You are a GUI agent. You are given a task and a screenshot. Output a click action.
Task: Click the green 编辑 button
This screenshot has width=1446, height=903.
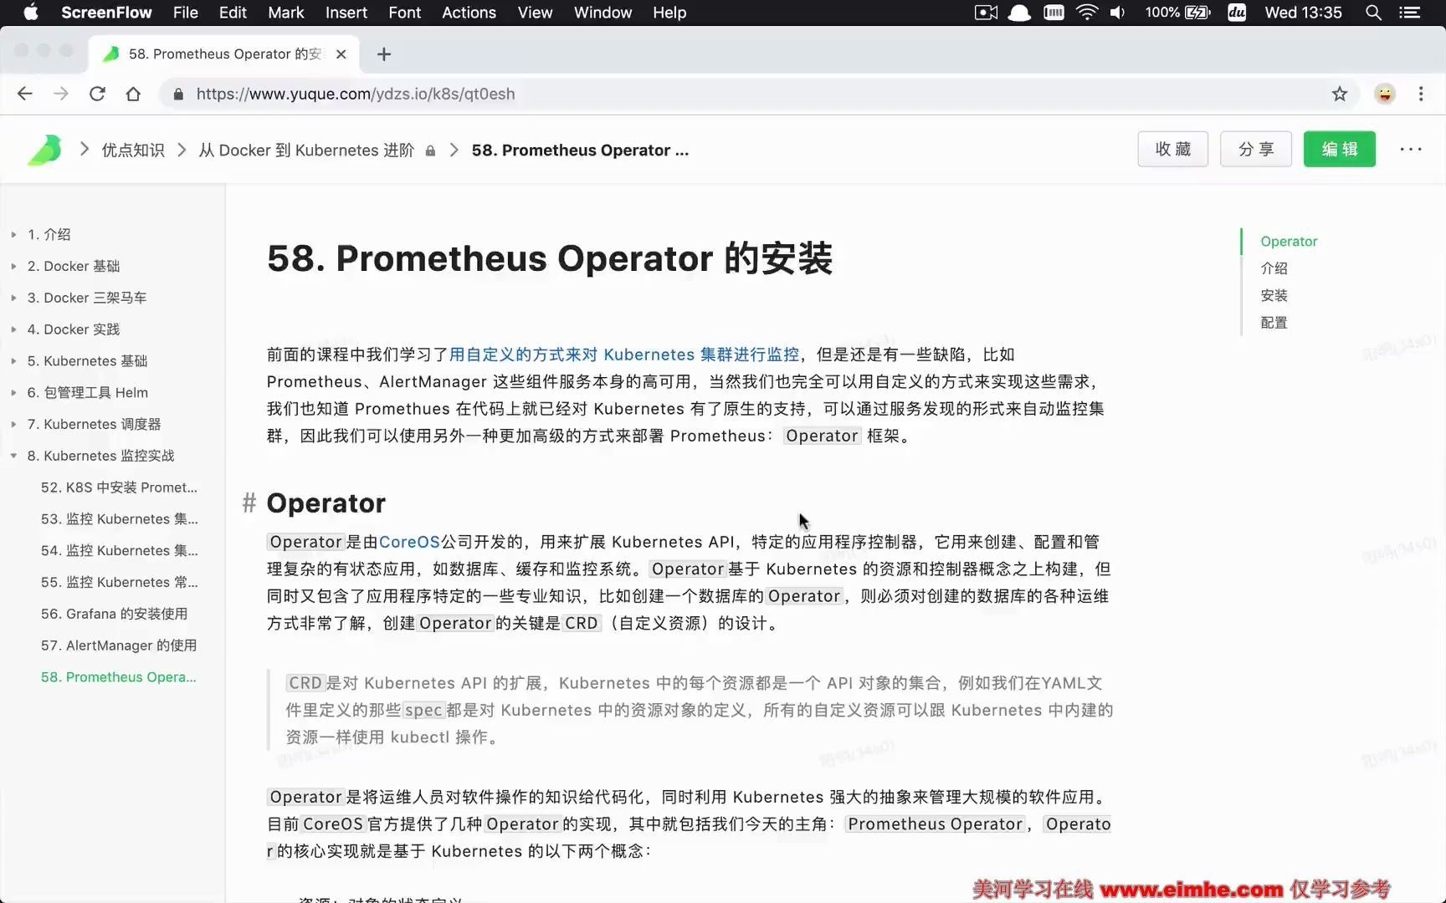[1339, 149]
